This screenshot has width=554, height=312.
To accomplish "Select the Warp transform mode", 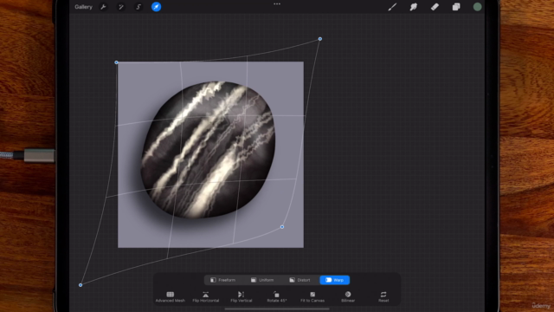I will point(335,280).
